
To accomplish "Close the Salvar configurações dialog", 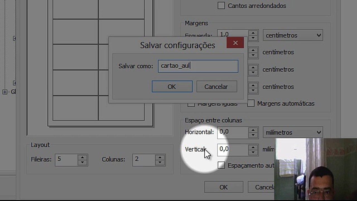I will point(235,43).
